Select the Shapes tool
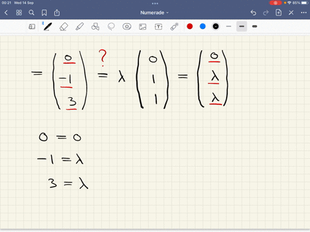310x232 pixels. 96,26
